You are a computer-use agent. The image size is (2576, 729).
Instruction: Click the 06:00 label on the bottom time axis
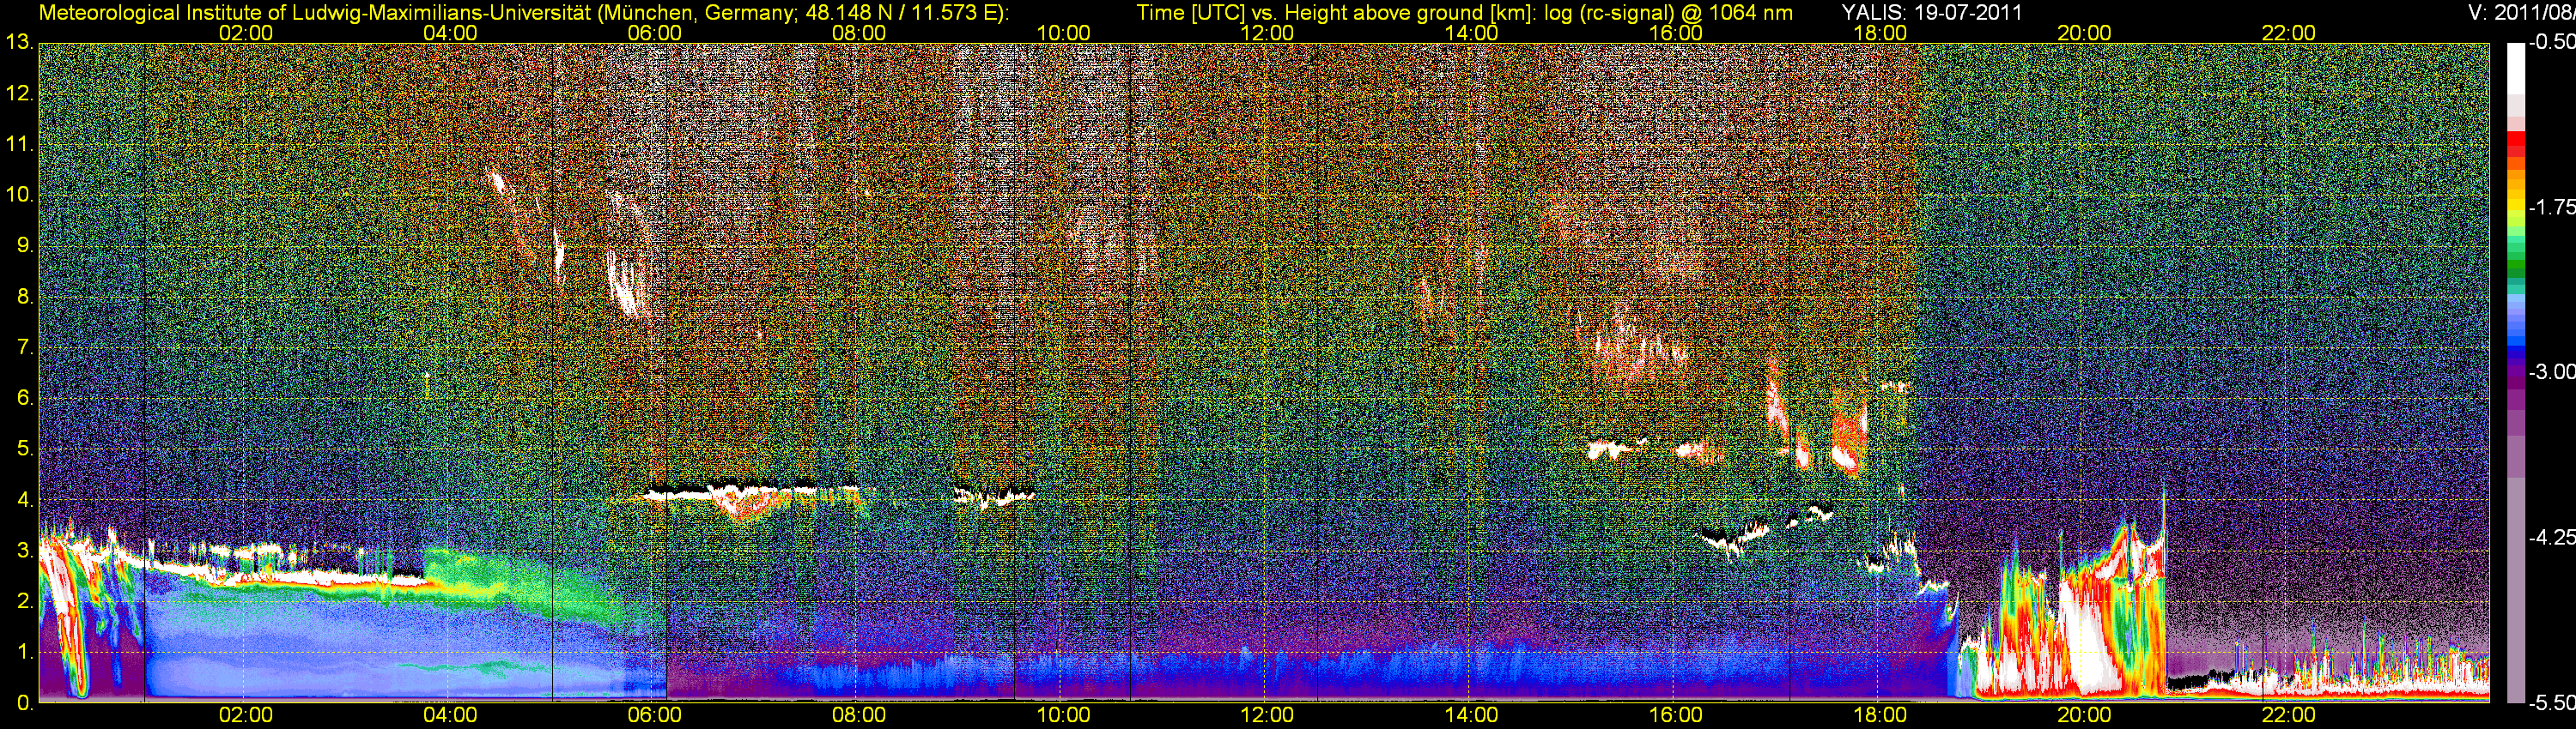point(654,715)
